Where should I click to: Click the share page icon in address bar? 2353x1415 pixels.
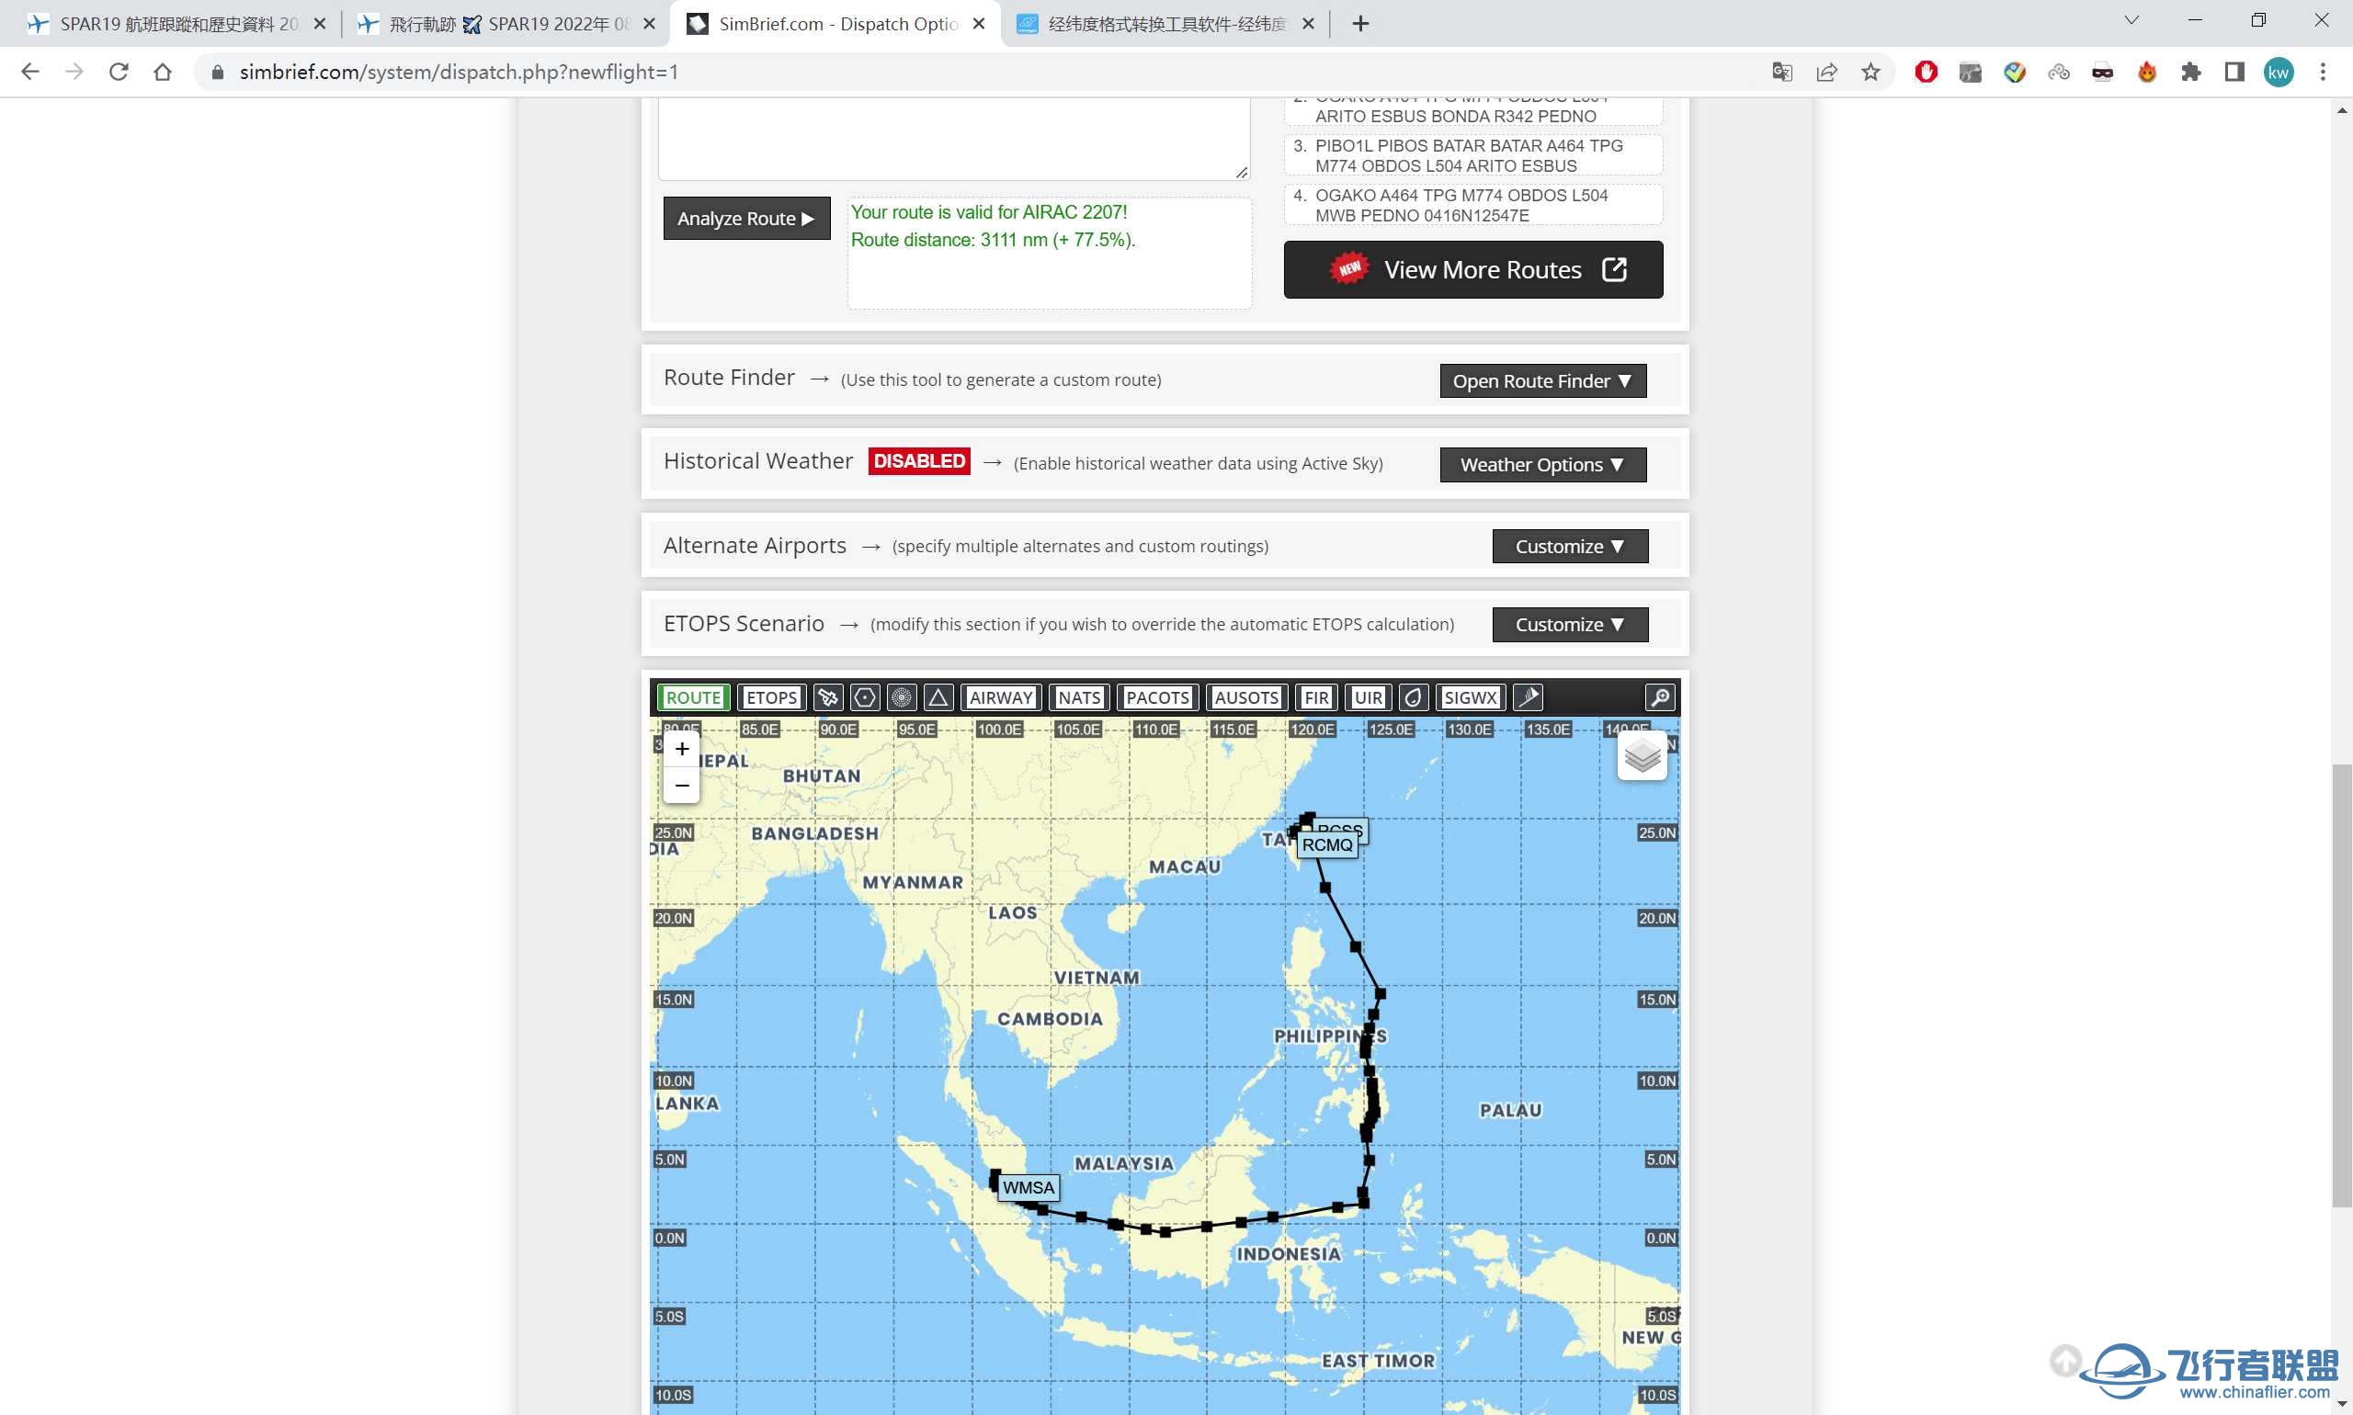pyautogui.click(x=1826, y=73)
